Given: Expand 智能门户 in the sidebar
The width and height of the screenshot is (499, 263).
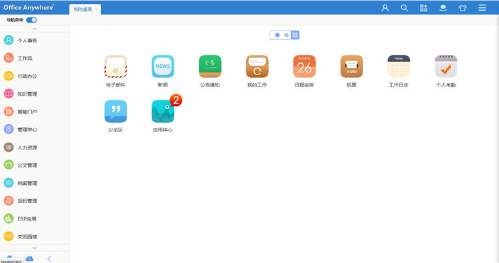Looking at the screenshot, I should point(35,112).
